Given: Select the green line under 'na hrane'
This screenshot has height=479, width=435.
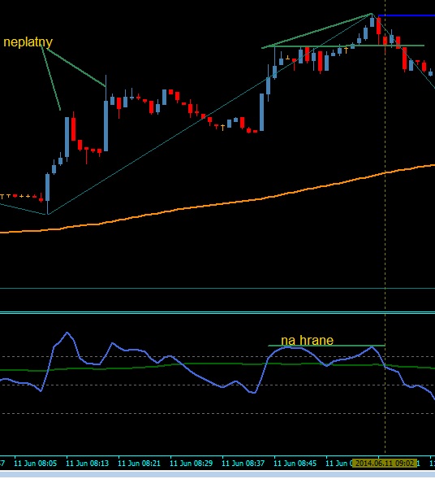Looking at the screenshot, I should 326,346.
